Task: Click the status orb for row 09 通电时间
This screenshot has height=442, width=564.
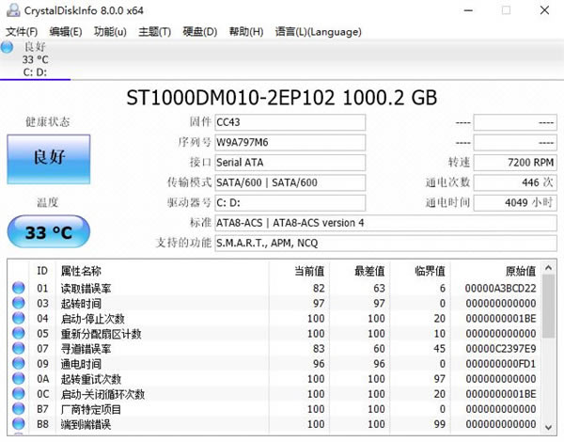Action: pos(19,364)
